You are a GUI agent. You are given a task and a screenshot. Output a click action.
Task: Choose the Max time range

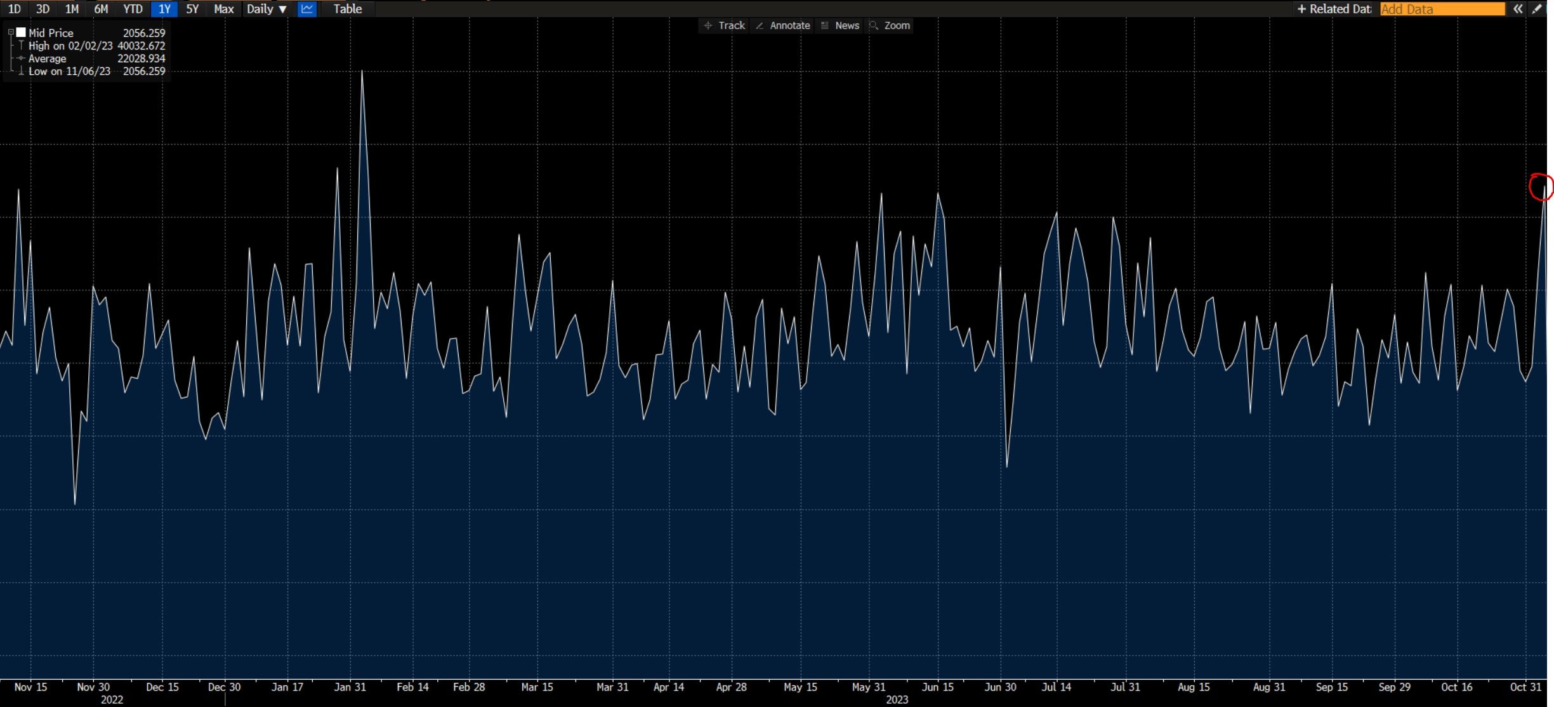coord(223,9)
